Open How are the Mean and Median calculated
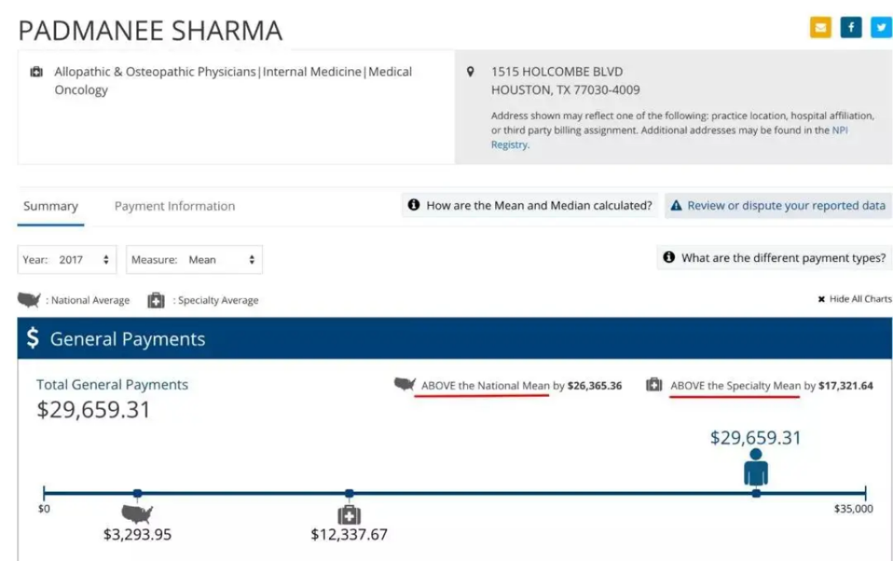The width and height of the screenshot is (893, 561). pyautogui.click(x=530, y=206)
